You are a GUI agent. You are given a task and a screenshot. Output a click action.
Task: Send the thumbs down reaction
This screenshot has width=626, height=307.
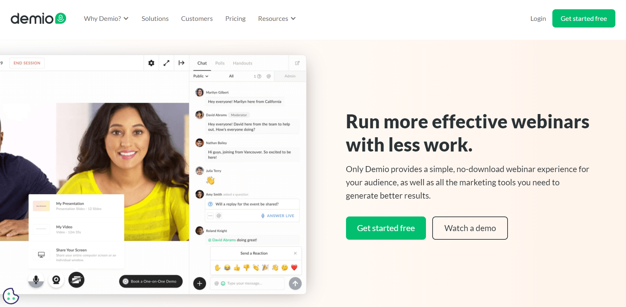tap(246, 268)
